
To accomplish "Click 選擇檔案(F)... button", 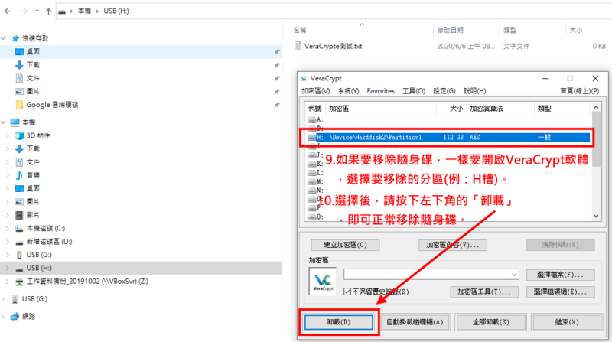I will 560,275.
